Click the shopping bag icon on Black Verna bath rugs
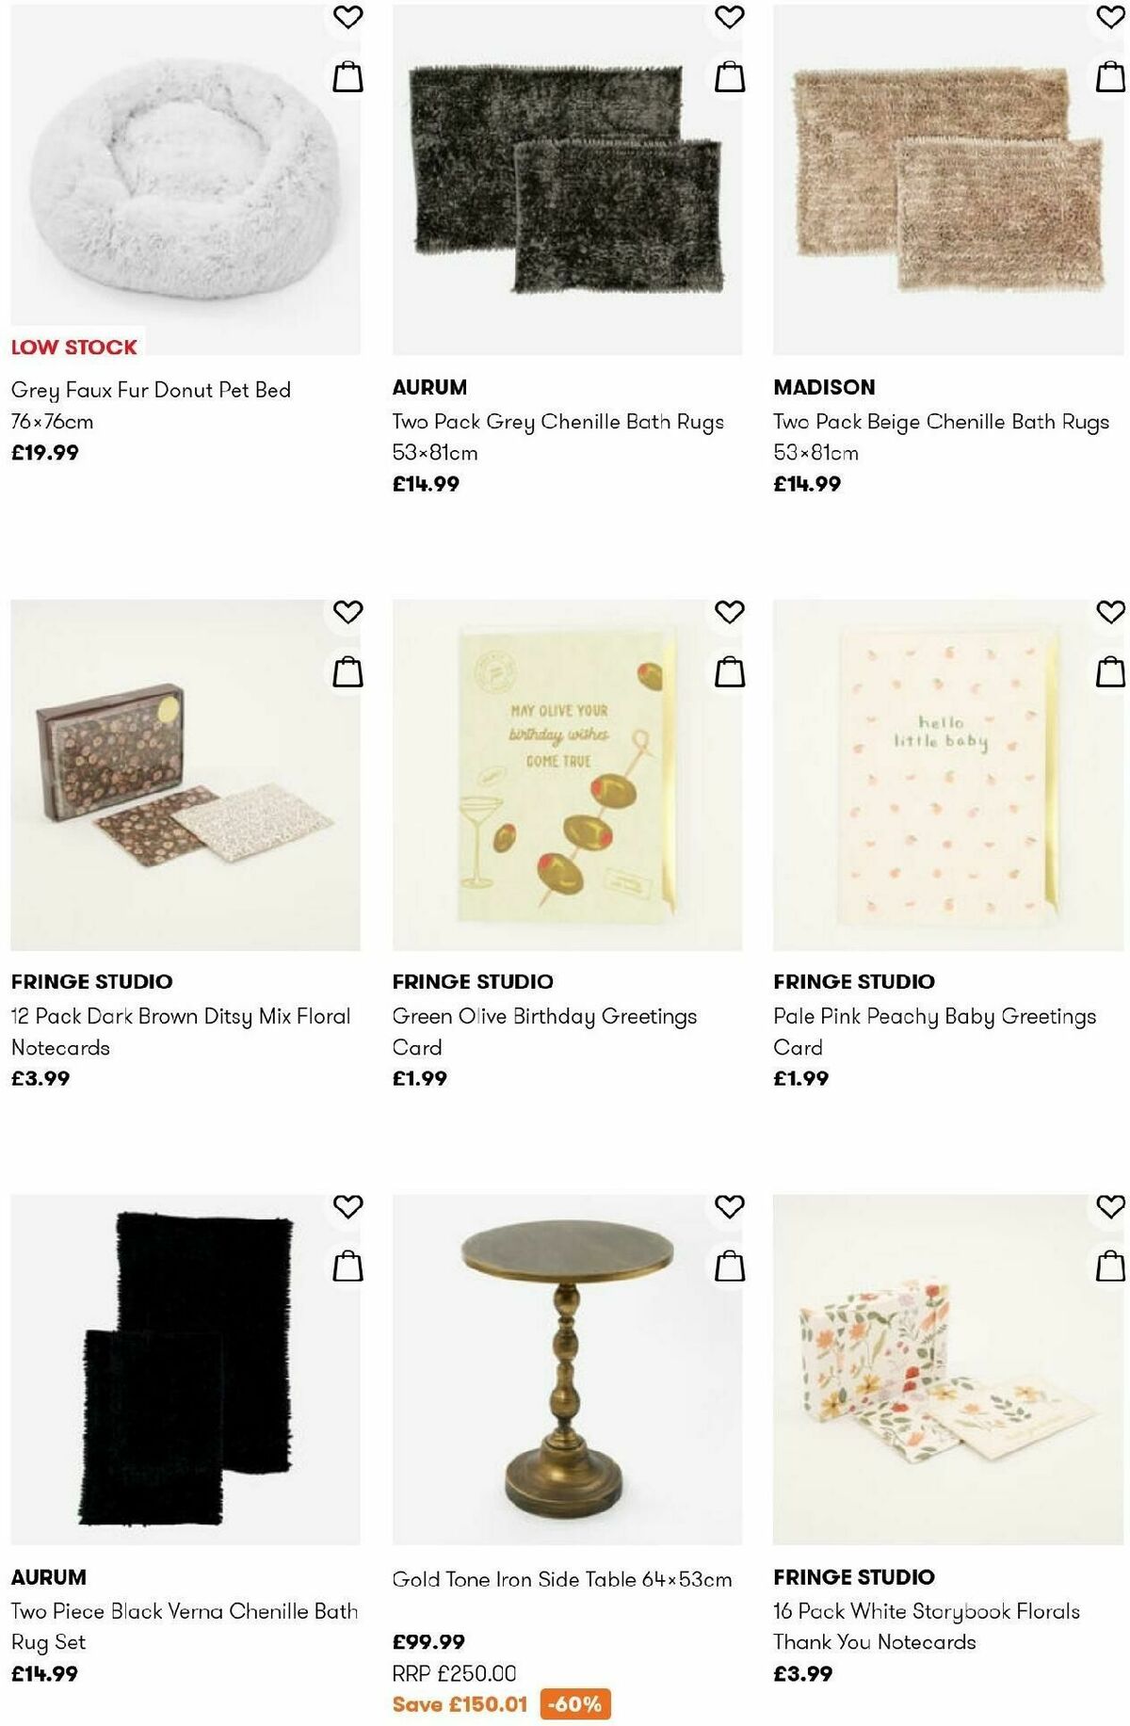This screenshot has width=1130, height=1726. click(x=347, y=1263)
